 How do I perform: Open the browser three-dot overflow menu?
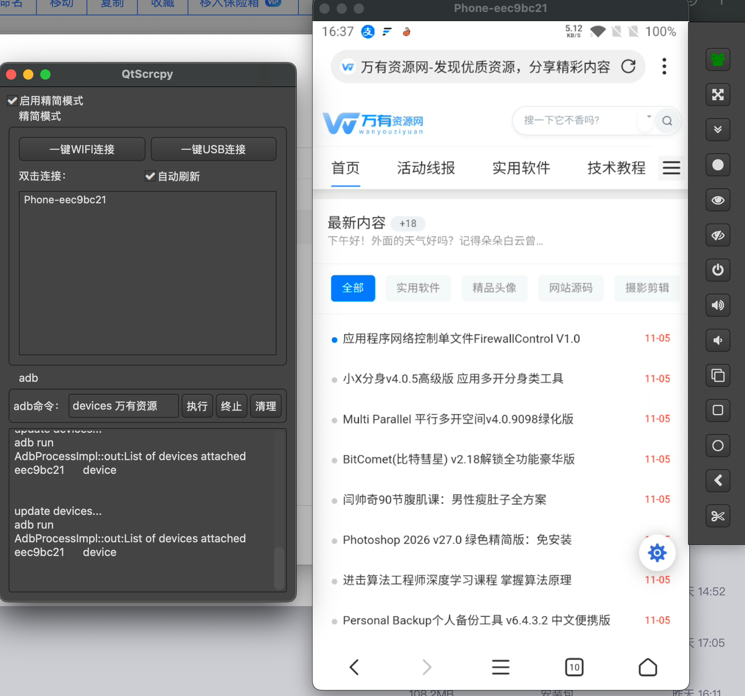point(664,66)
